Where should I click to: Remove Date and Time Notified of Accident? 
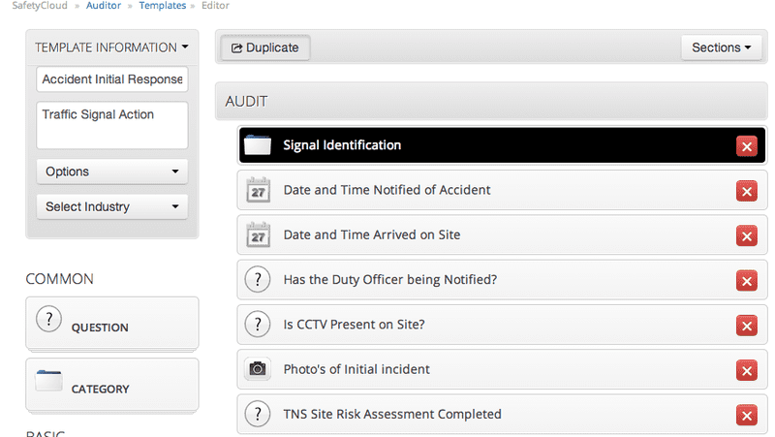(x=746, y=191)
